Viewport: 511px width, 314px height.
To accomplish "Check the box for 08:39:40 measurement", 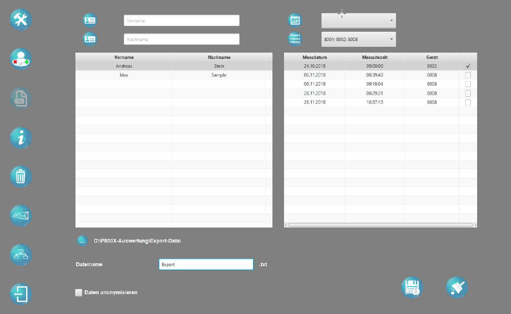I will 467,75.
